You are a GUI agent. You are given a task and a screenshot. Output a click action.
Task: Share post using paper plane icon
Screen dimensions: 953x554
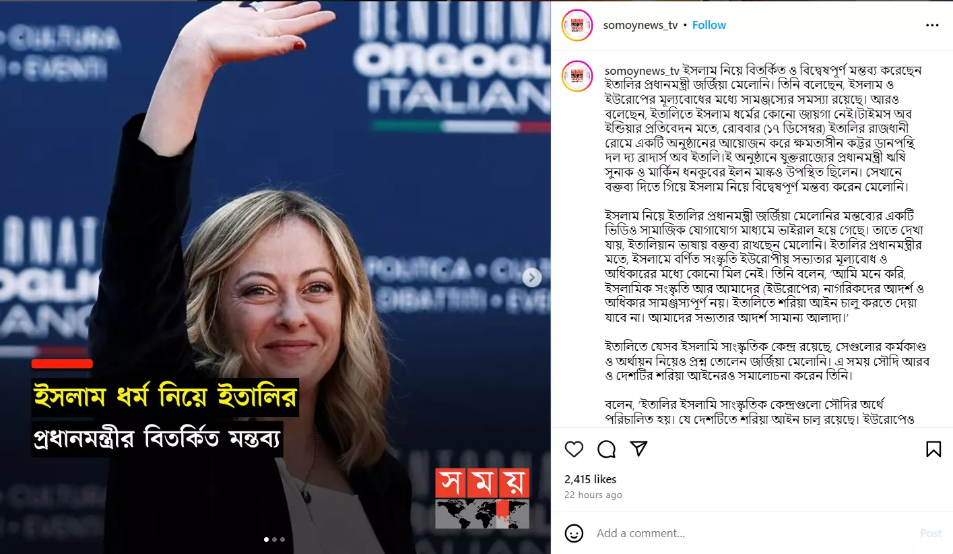click(x=638, y=449)
